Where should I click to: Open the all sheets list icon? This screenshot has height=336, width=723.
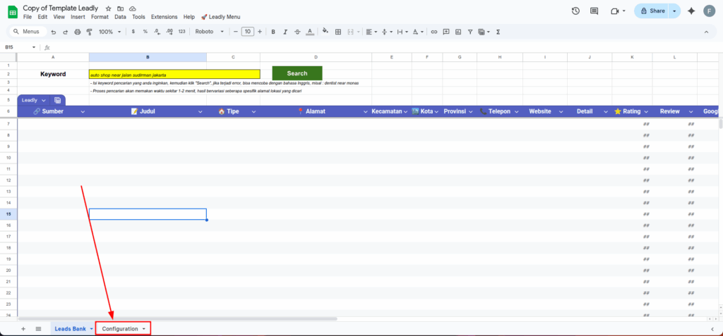pos(38,329)
